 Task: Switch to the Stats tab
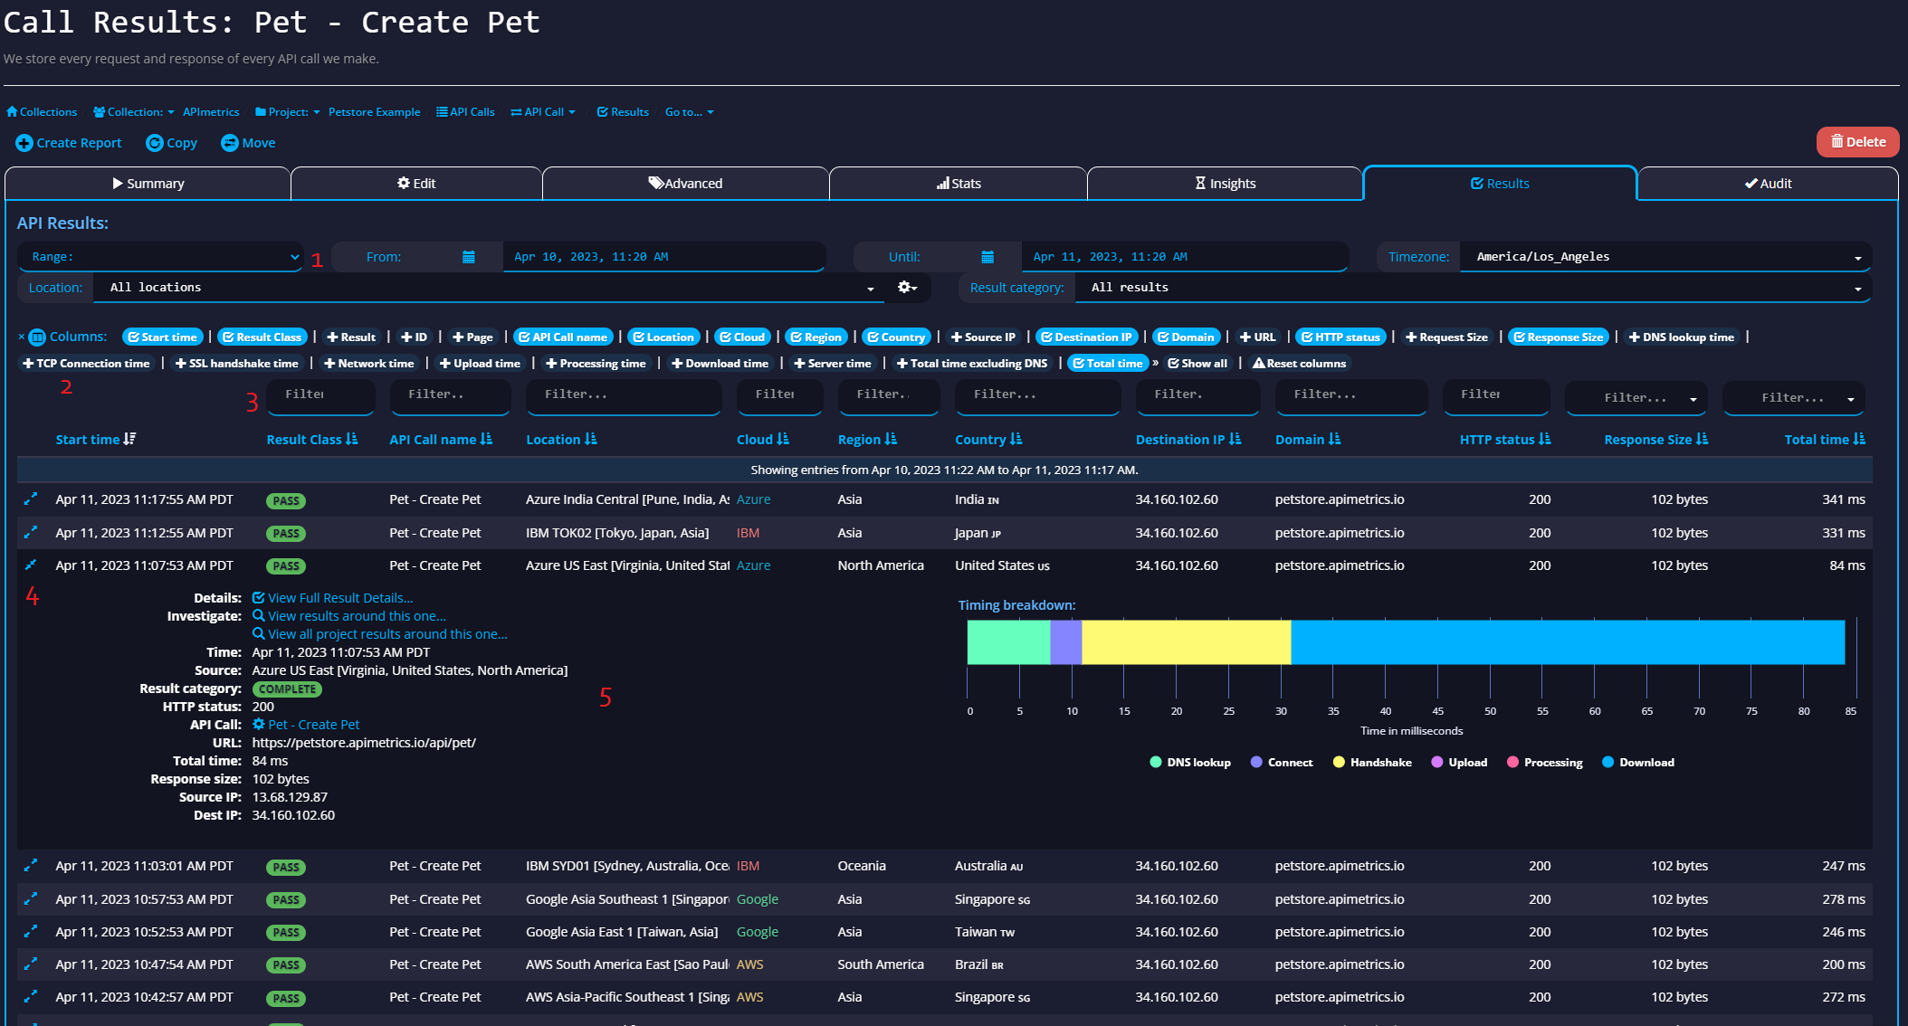959,184
